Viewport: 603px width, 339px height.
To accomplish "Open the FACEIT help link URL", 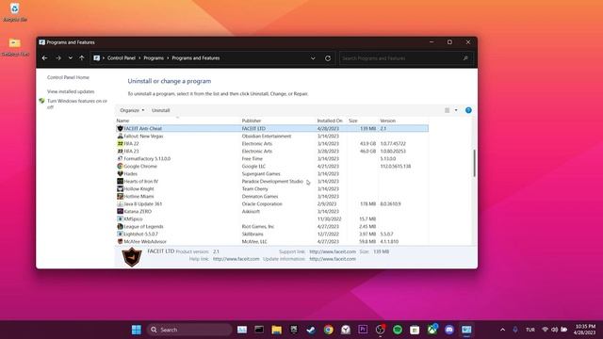I will (x=236, y=259).
